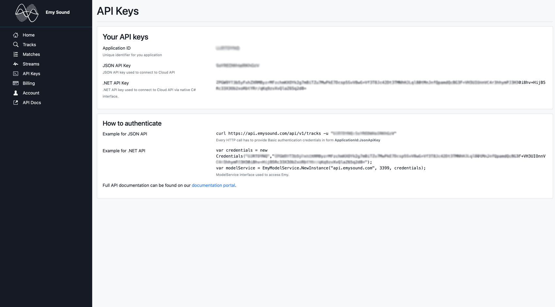Click the external-link icon next to API Docs
This screenshot has width=555, height=307.
tap(16, 102)
